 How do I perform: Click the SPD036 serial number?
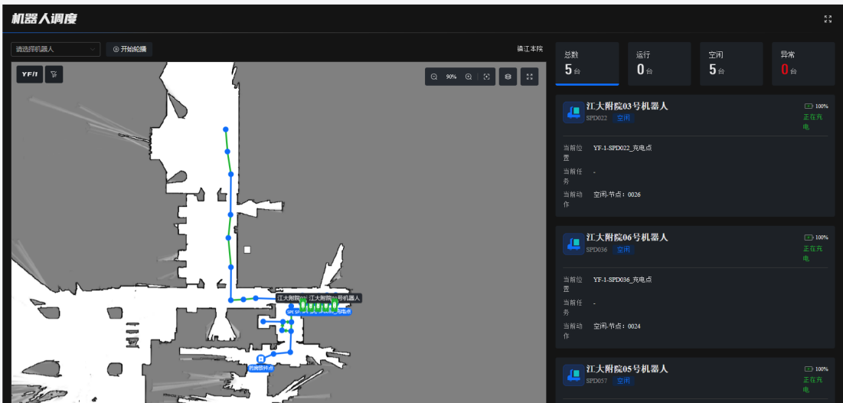pos(596,250)
